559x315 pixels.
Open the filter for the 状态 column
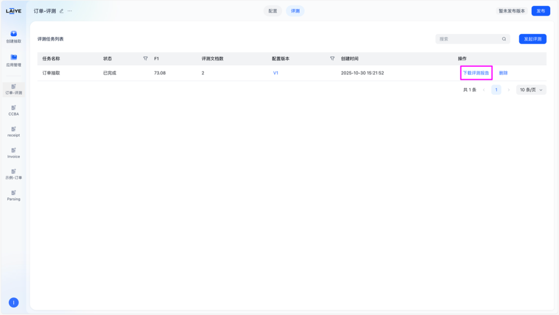click(145, 58)
